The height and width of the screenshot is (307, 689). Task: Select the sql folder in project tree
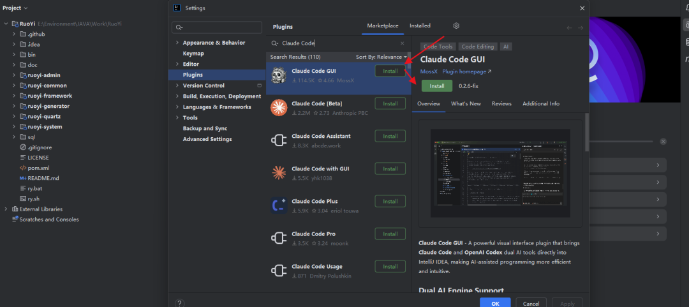coord(27,137)
